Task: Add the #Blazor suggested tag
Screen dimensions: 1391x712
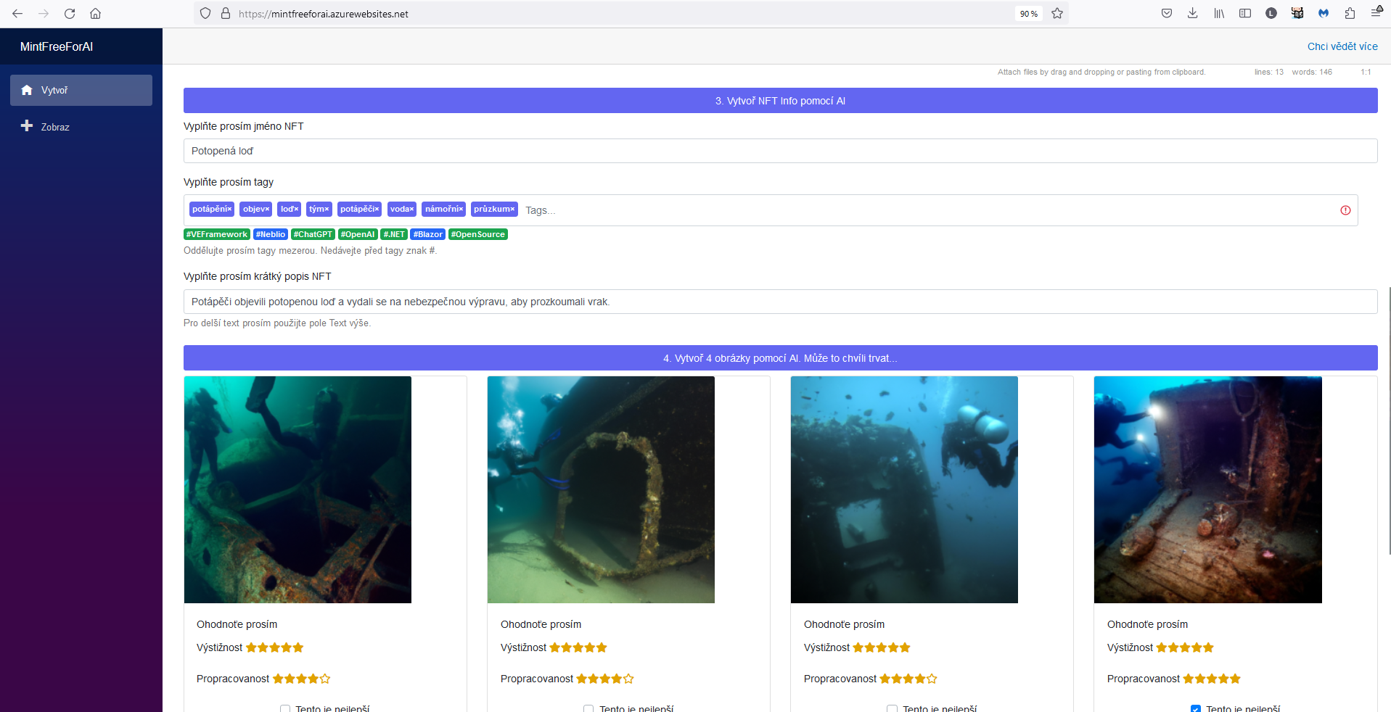Action: click(428, 234)
